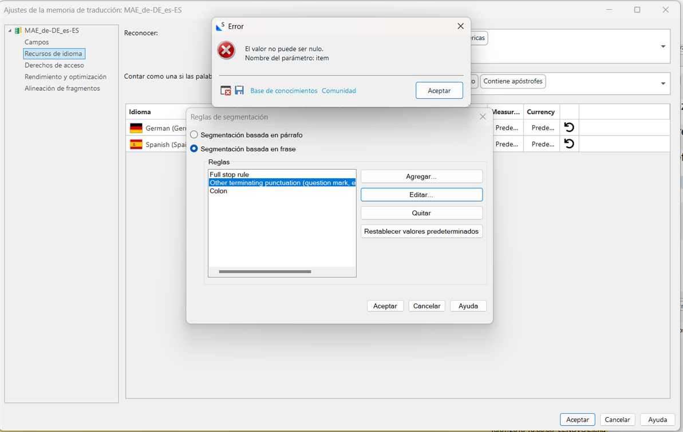Select Segmentación basada en párrafo option
The width and height of the screenshot is (683, 432).
click(194, 135)
